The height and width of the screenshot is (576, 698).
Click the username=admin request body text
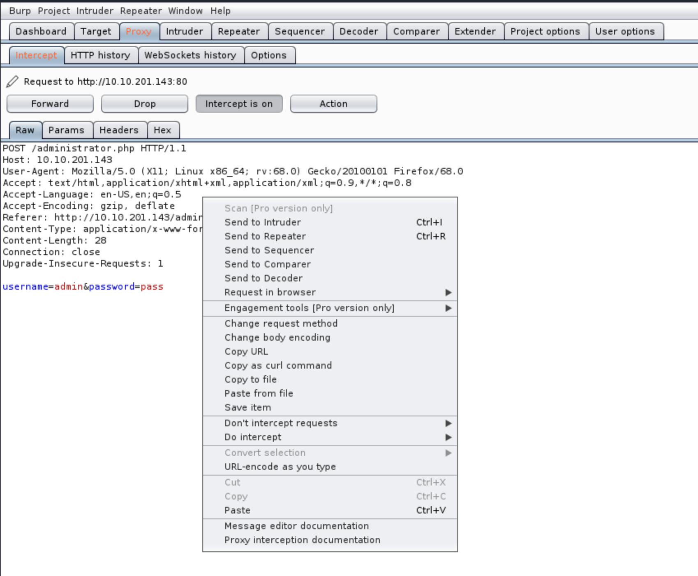(42, 286)
